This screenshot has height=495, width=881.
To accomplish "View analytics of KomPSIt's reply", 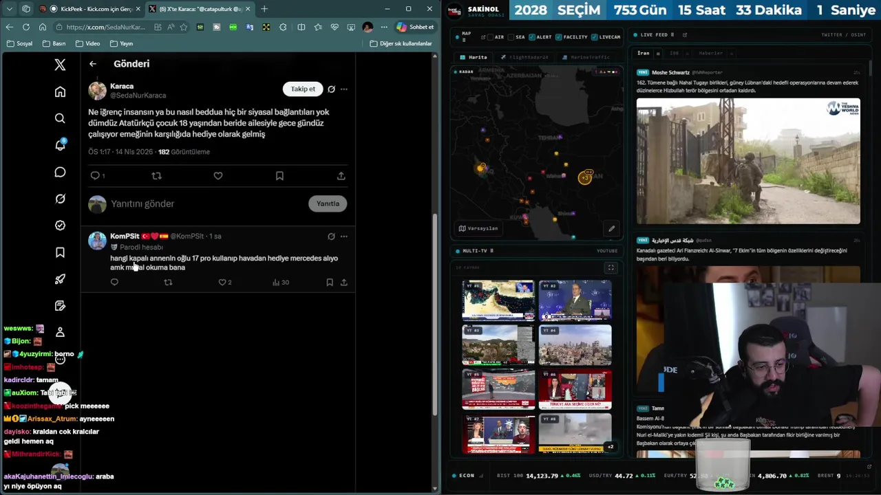I will click(x=280, y=283).
